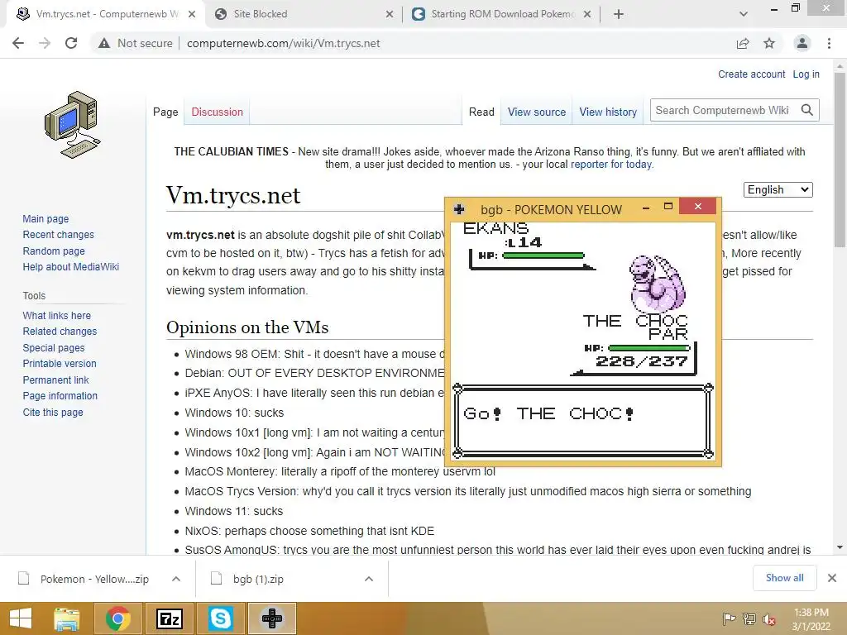Go forward using the browser arrow
Image resolution: width=847 pixels, height=635 pixels.
[x=45, y=43]
